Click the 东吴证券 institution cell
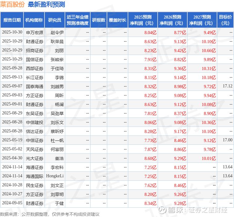The image size is (234, 217). pos(35,113)
